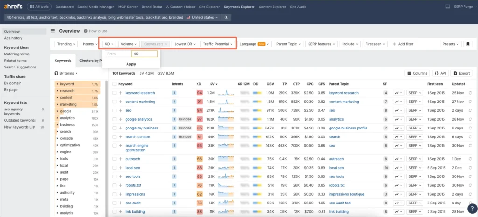The image size is (478, 217).
Task: Check the google my business row checkbox
Action: click(x=114, y=128)
